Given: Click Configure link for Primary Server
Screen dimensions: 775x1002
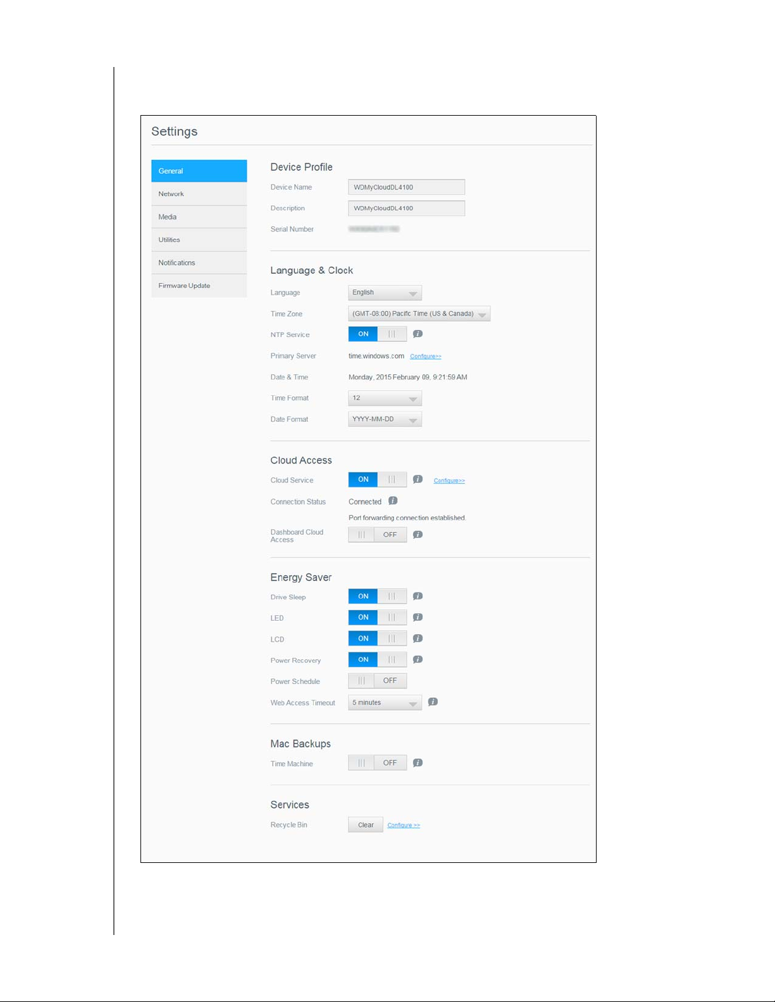Looking at the screenshot, I should (426, 357).
